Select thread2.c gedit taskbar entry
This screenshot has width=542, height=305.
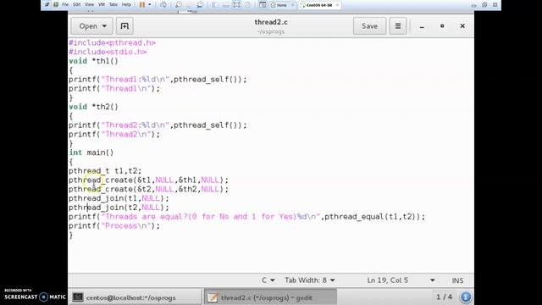tap(270, 297)
